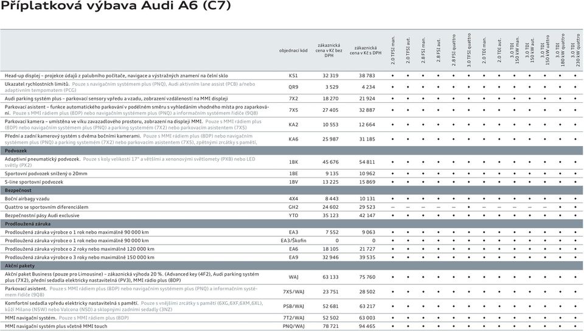This screenshot has height=331, width=584.
Task: Click price 63 003
Action: pos(367,318)
